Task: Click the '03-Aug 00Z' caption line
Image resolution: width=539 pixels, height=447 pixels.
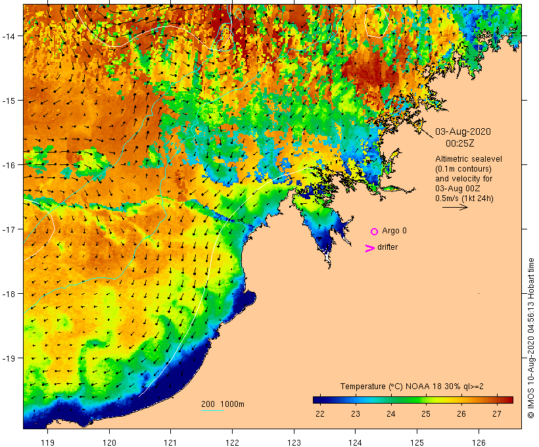Action: point(457,189)
